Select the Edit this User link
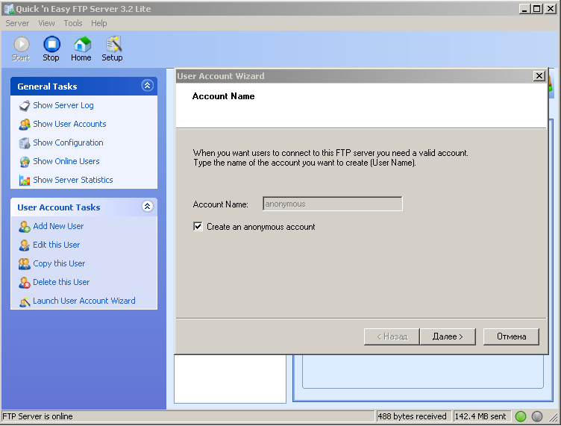The width and height of the screenshot is (561, 426). click(56, 245)
